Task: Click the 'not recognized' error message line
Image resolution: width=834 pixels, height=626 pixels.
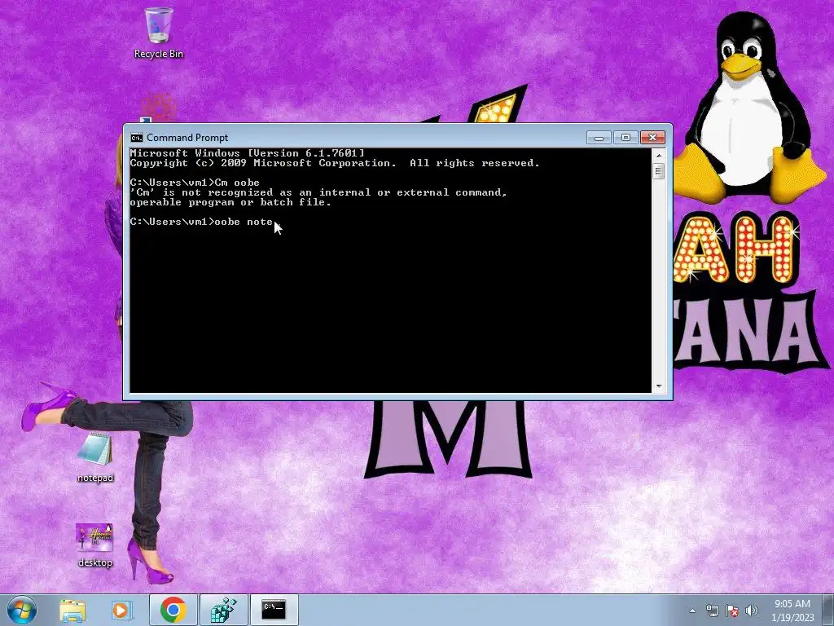Action: 318,192
